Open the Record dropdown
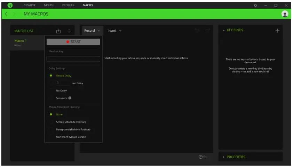 pyautogui.click(x=92, y=31)
